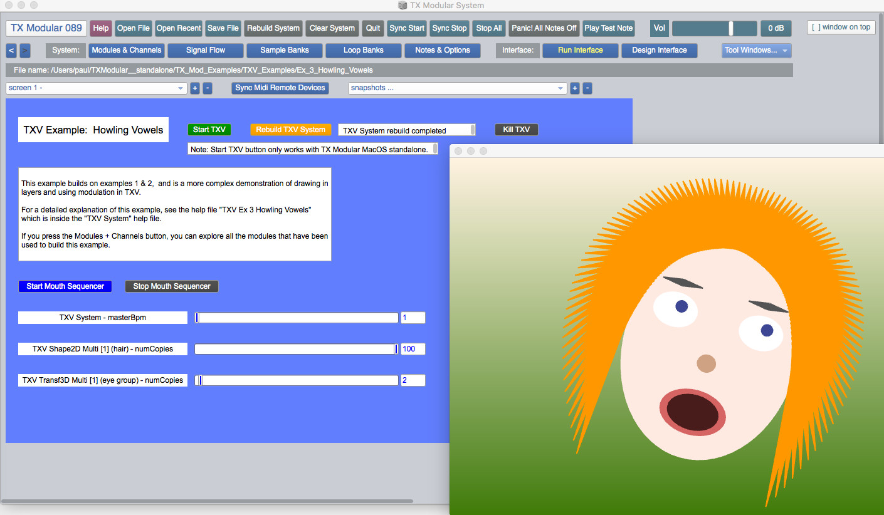Click the forward arrow navigation button

pyautogui.click(x=24, y=50)
